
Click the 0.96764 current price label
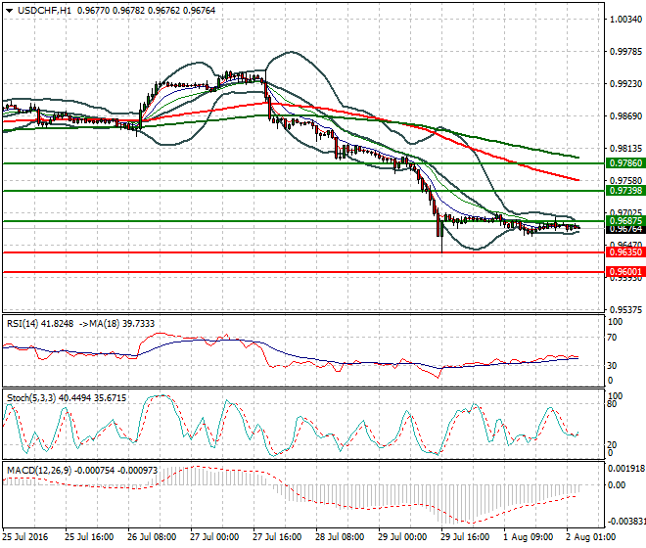pyautogui.click(x=625, y=229)
